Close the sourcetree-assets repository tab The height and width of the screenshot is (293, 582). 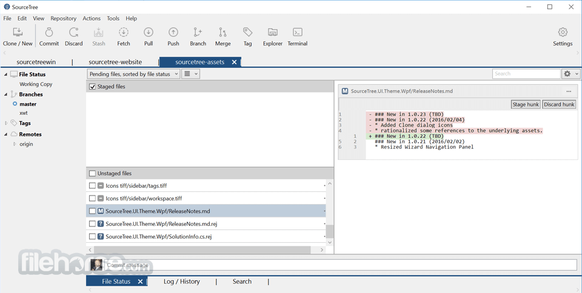(234, 62)
